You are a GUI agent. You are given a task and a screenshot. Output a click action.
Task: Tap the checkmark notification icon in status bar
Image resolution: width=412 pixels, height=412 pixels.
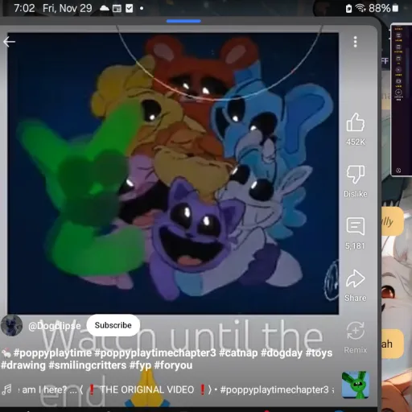click(129, 9)
